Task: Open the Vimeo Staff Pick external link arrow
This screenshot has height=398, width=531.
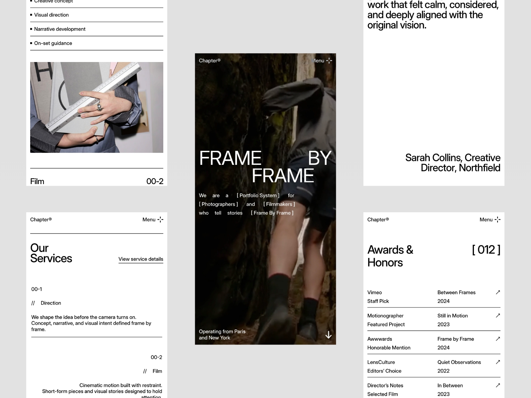Action: [497, 292]
